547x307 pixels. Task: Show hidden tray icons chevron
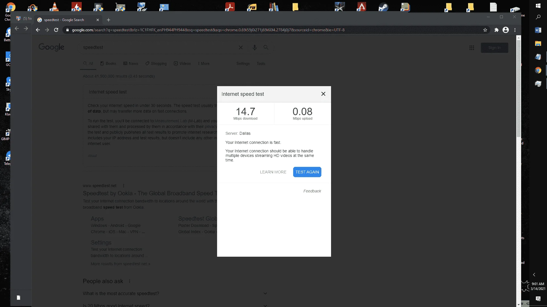click(x=534, y=275)
